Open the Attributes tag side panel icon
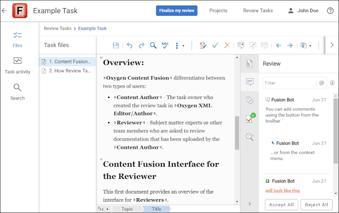 pos(250,100)
